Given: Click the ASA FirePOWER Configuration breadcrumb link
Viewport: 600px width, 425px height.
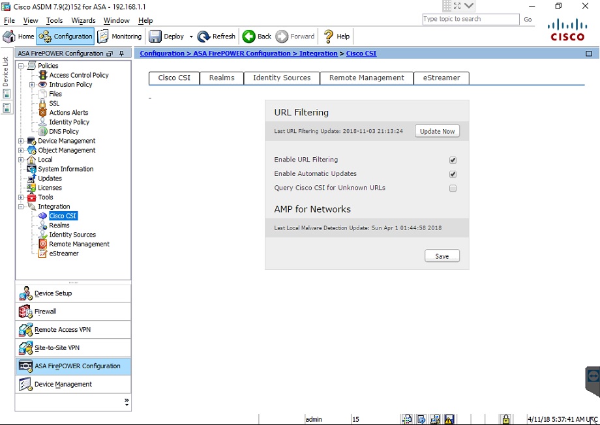Looking at the screenshot, I should click(x=242, y=53).
